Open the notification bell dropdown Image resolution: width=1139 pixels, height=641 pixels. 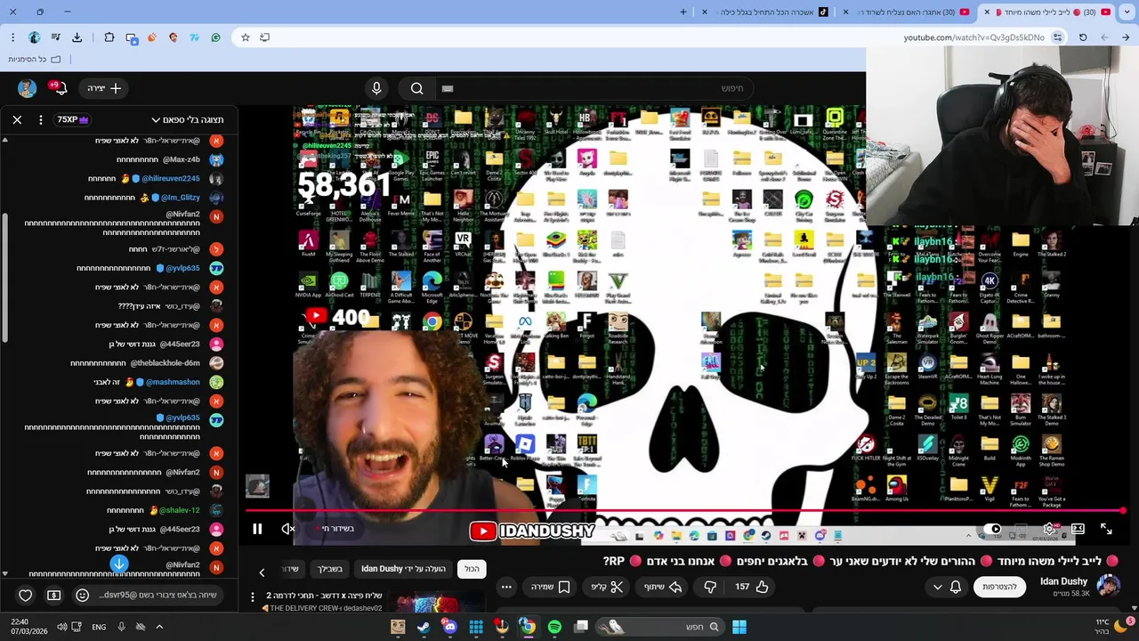click(947, 587)
